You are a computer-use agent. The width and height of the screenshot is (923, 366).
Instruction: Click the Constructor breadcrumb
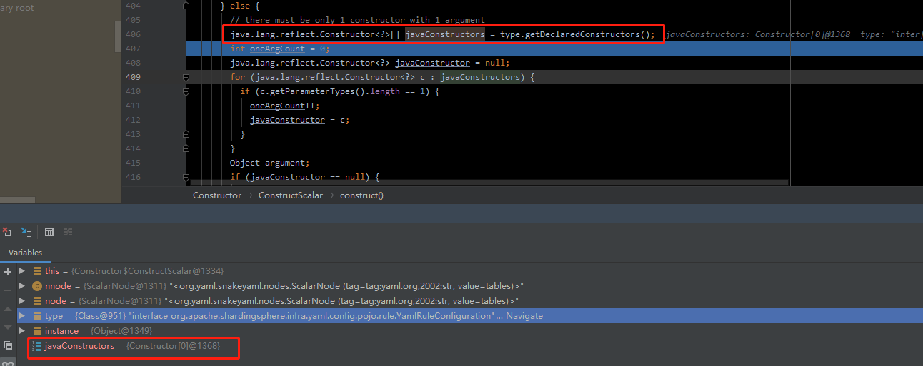coord(217,195)
